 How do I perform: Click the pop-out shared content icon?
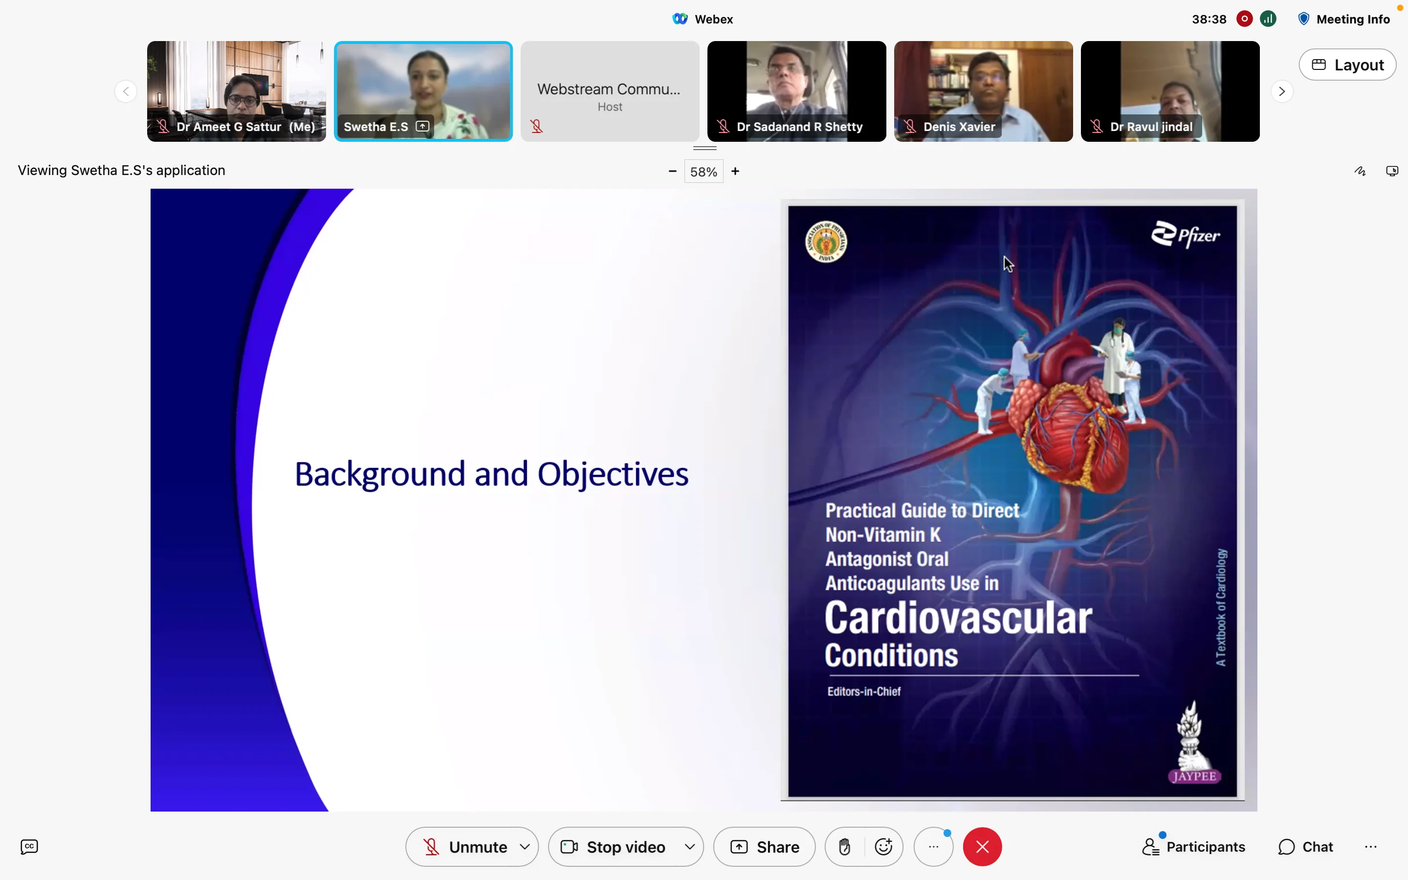(x=1392, y=171)
